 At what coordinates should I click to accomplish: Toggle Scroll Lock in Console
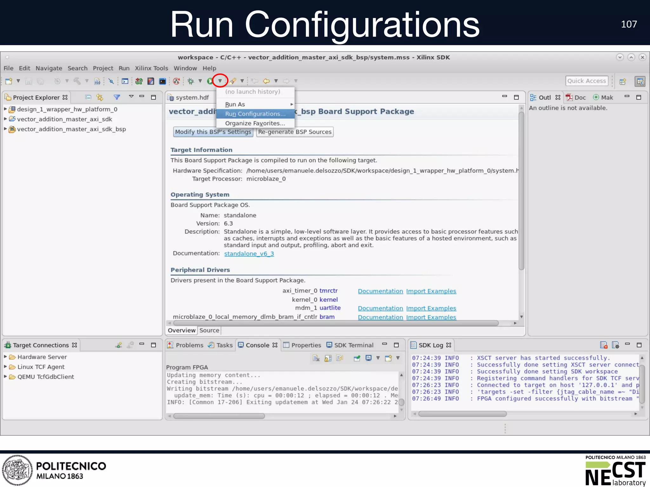pos(328,358)
